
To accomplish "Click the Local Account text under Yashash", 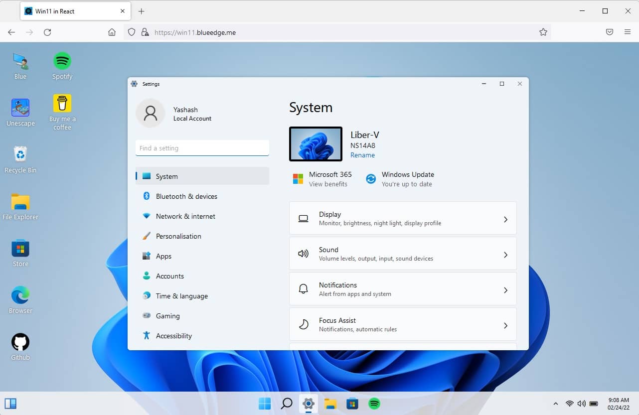I will point(192,119).
